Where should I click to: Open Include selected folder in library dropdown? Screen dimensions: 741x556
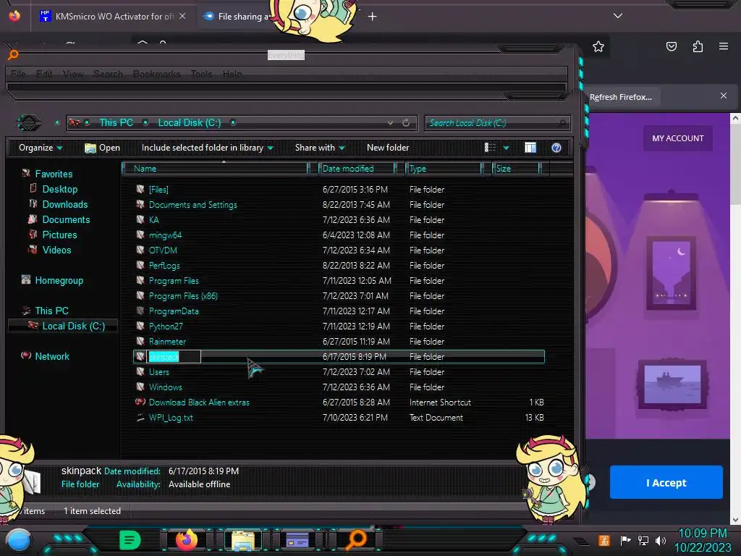208,148
